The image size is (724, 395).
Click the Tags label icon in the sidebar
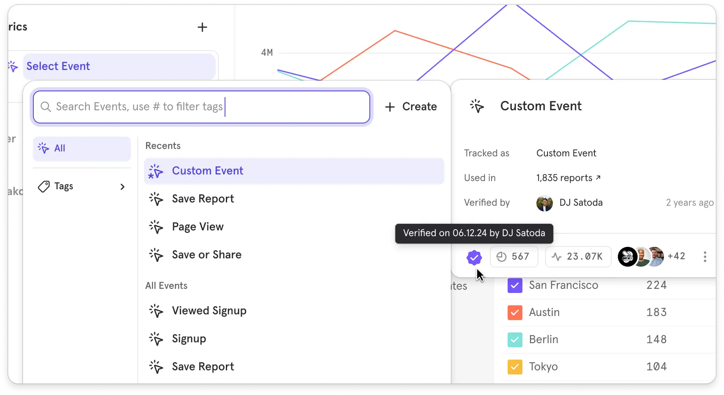(44, 186)
